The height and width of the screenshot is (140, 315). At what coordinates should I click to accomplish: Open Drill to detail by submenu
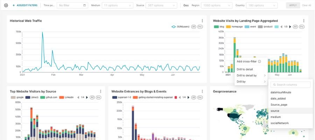tap(251, 76)
